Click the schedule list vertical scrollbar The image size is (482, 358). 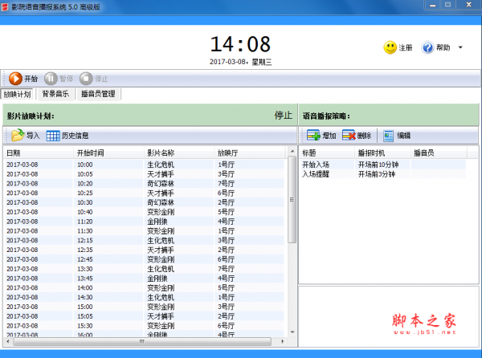[292, 241]
